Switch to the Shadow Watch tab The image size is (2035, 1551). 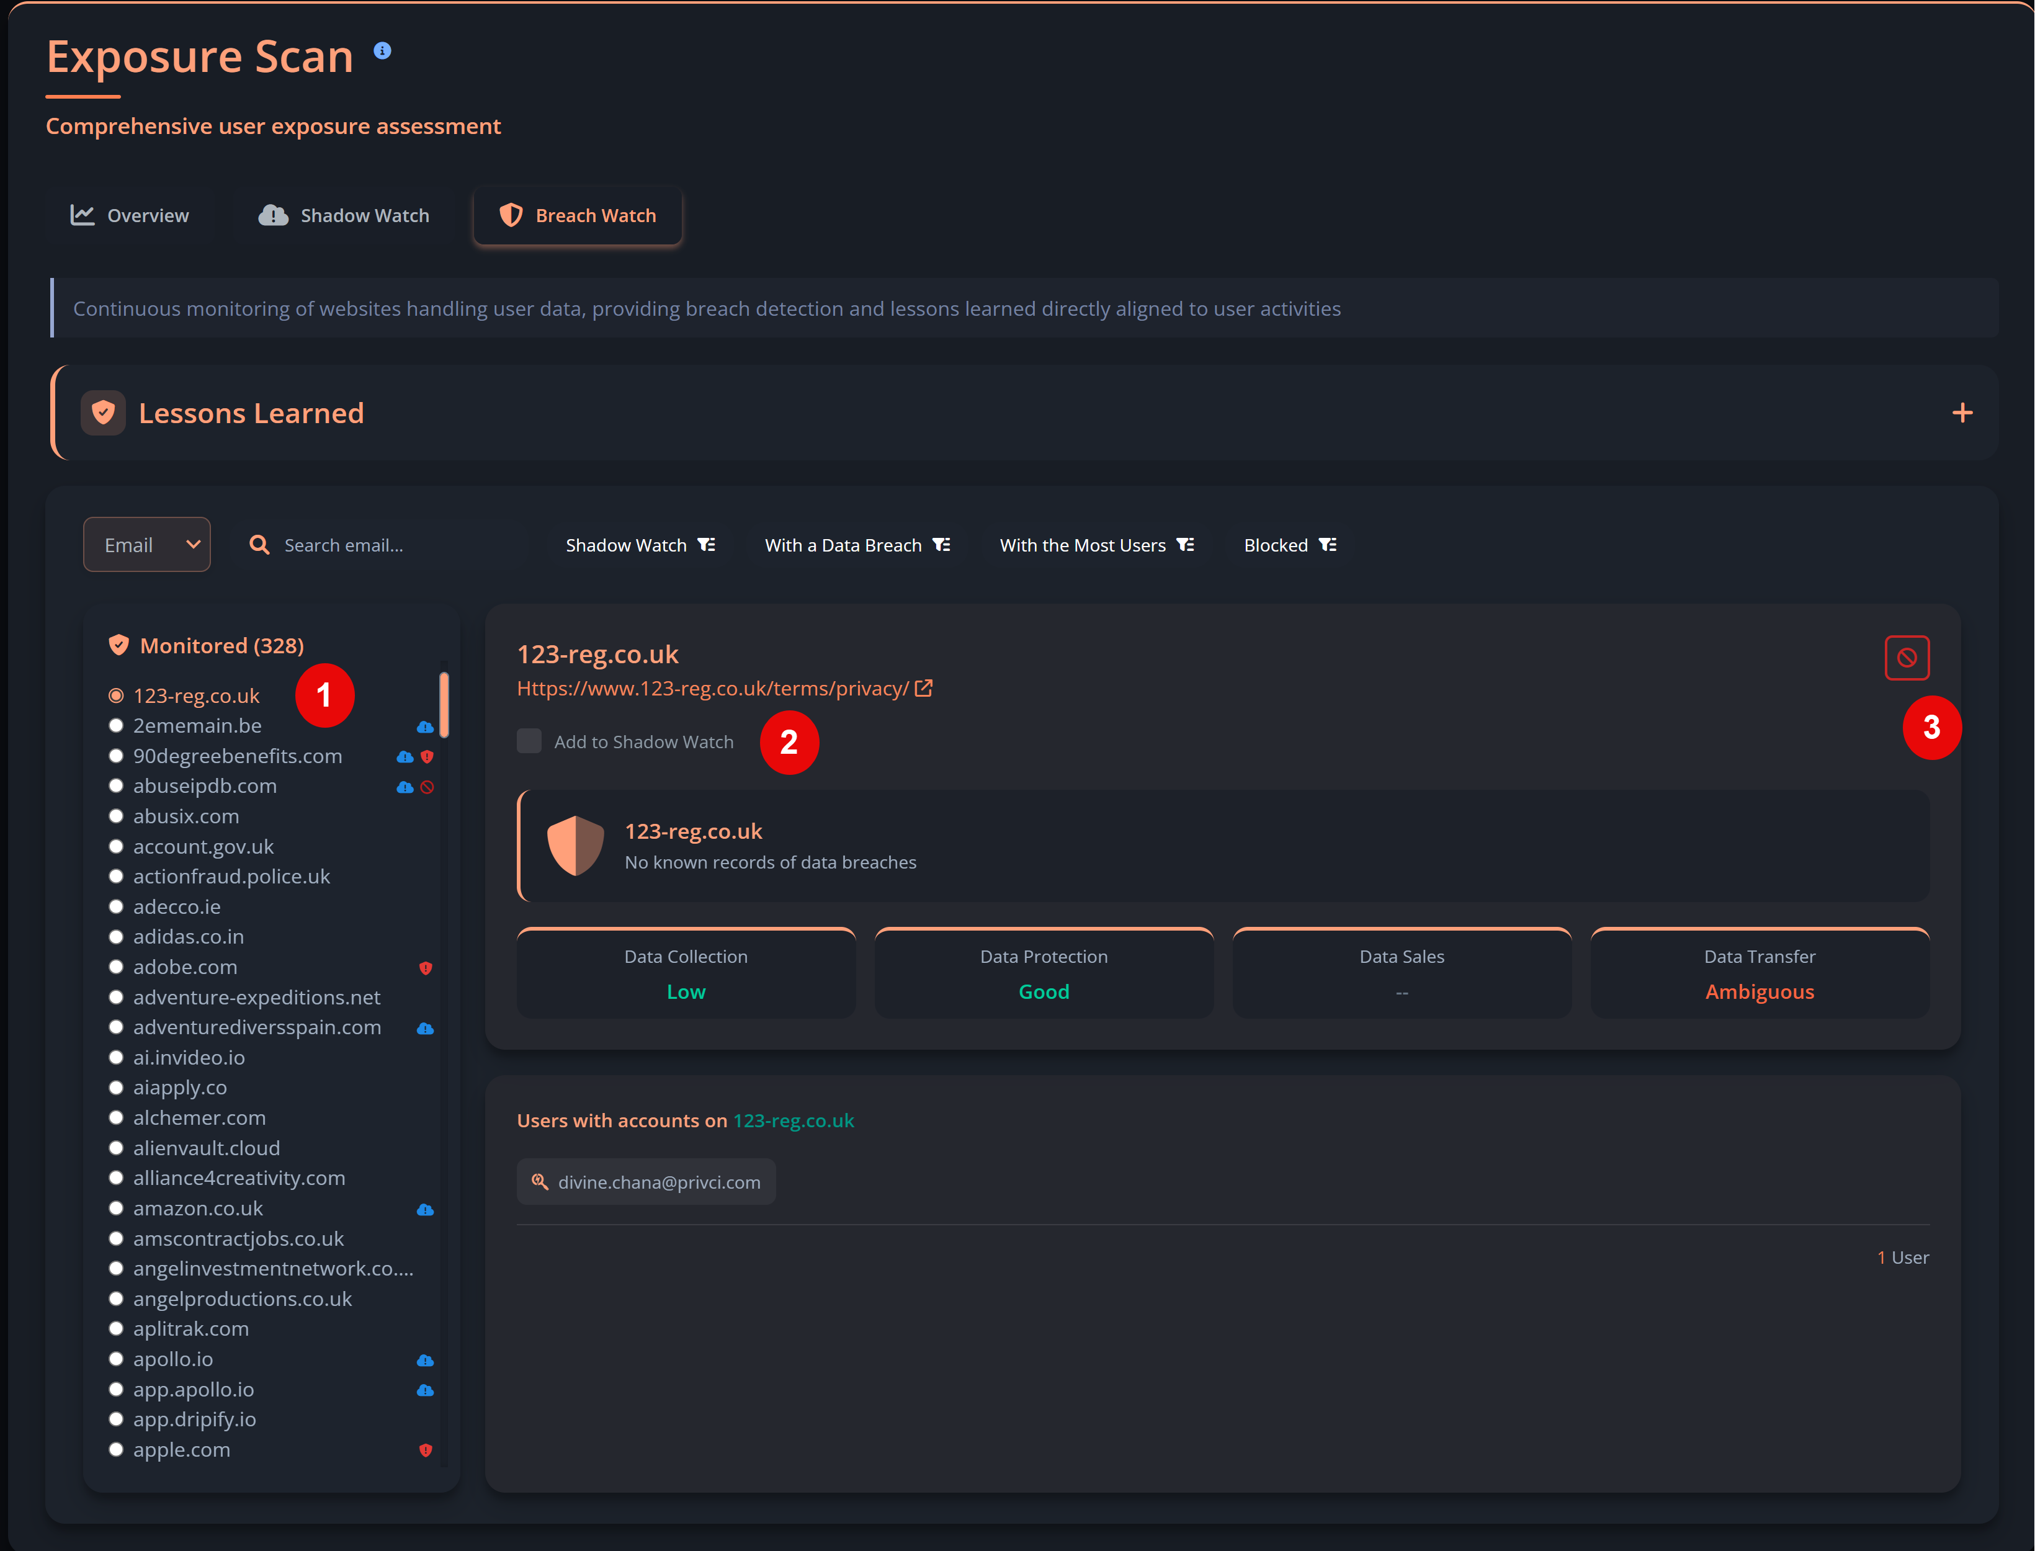tap(344, 215)
